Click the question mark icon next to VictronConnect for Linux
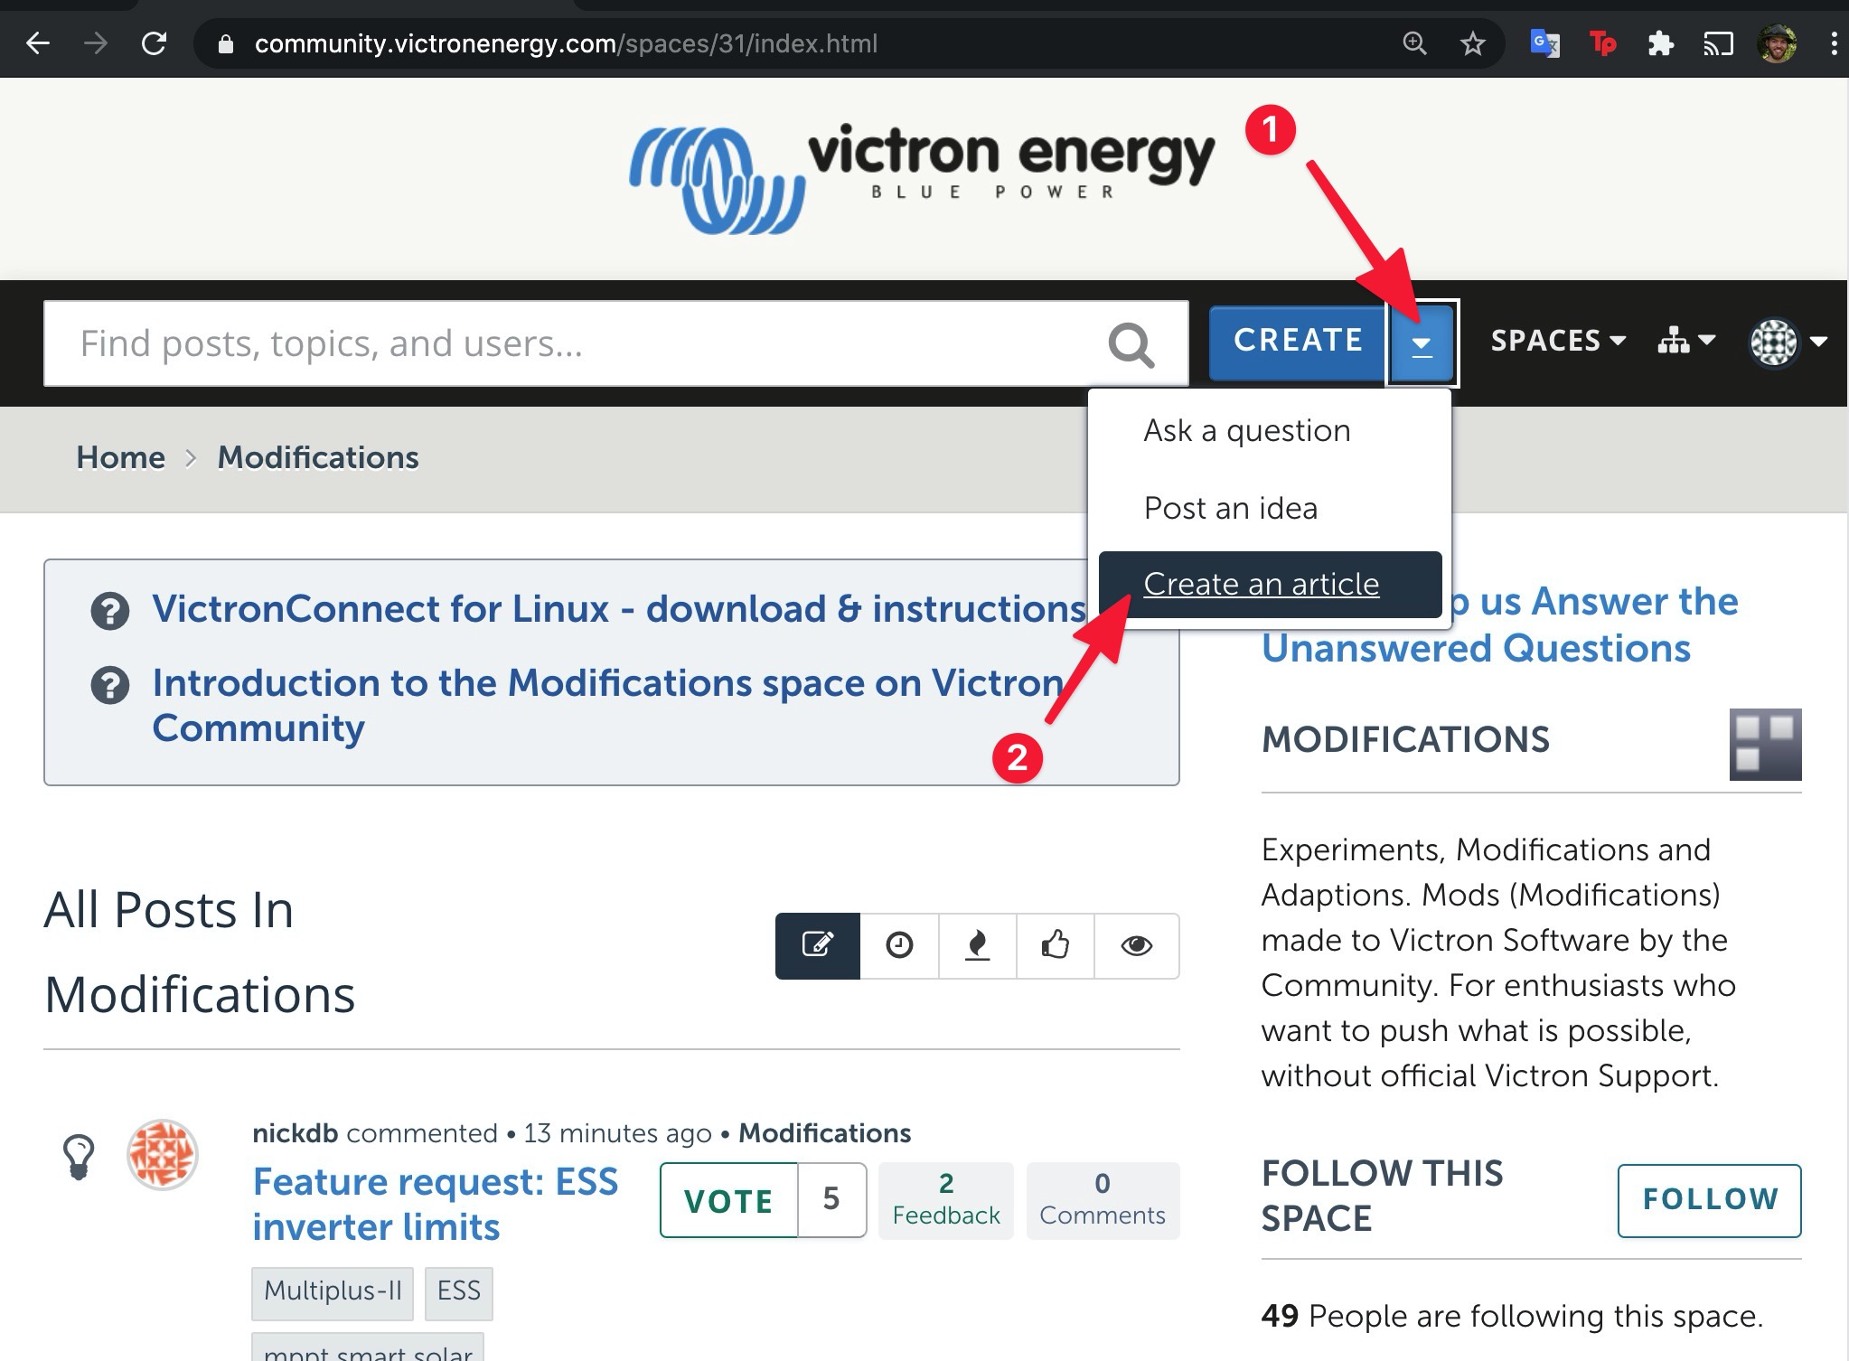 (110, 611)
